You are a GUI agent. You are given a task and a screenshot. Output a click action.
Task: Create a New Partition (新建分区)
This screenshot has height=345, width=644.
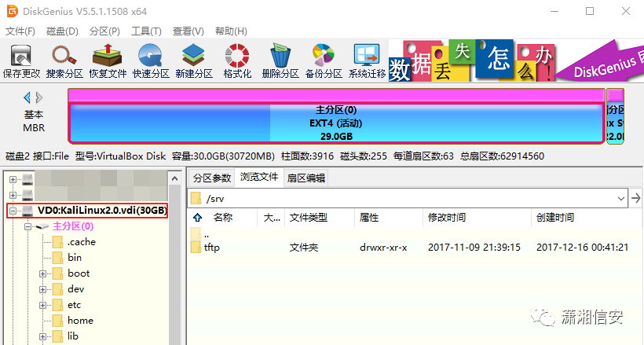click(x=194, y=61)
